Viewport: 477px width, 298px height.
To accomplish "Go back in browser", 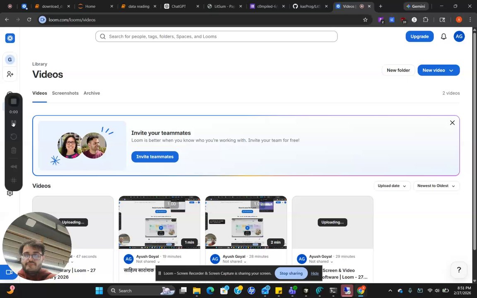I will click(x=7, y=19).
